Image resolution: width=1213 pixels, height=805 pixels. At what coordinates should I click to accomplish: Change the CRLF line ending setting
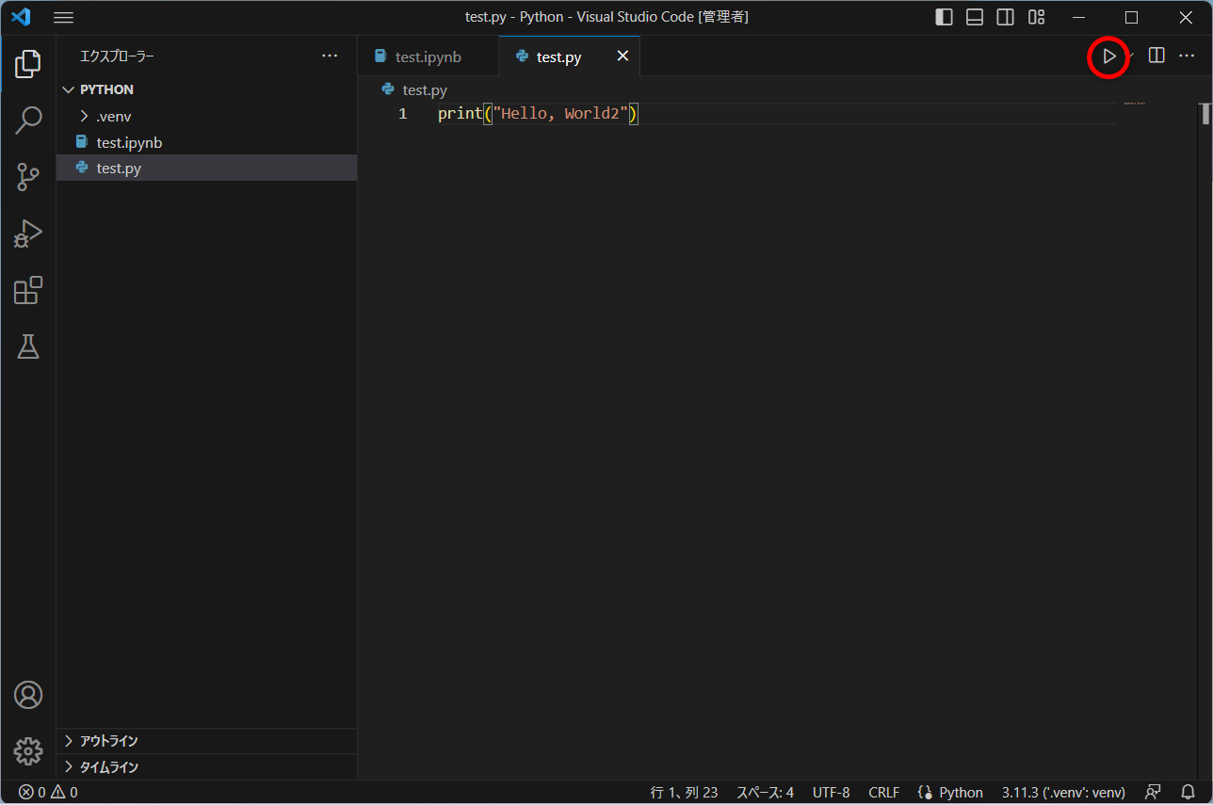click(883, 792)
